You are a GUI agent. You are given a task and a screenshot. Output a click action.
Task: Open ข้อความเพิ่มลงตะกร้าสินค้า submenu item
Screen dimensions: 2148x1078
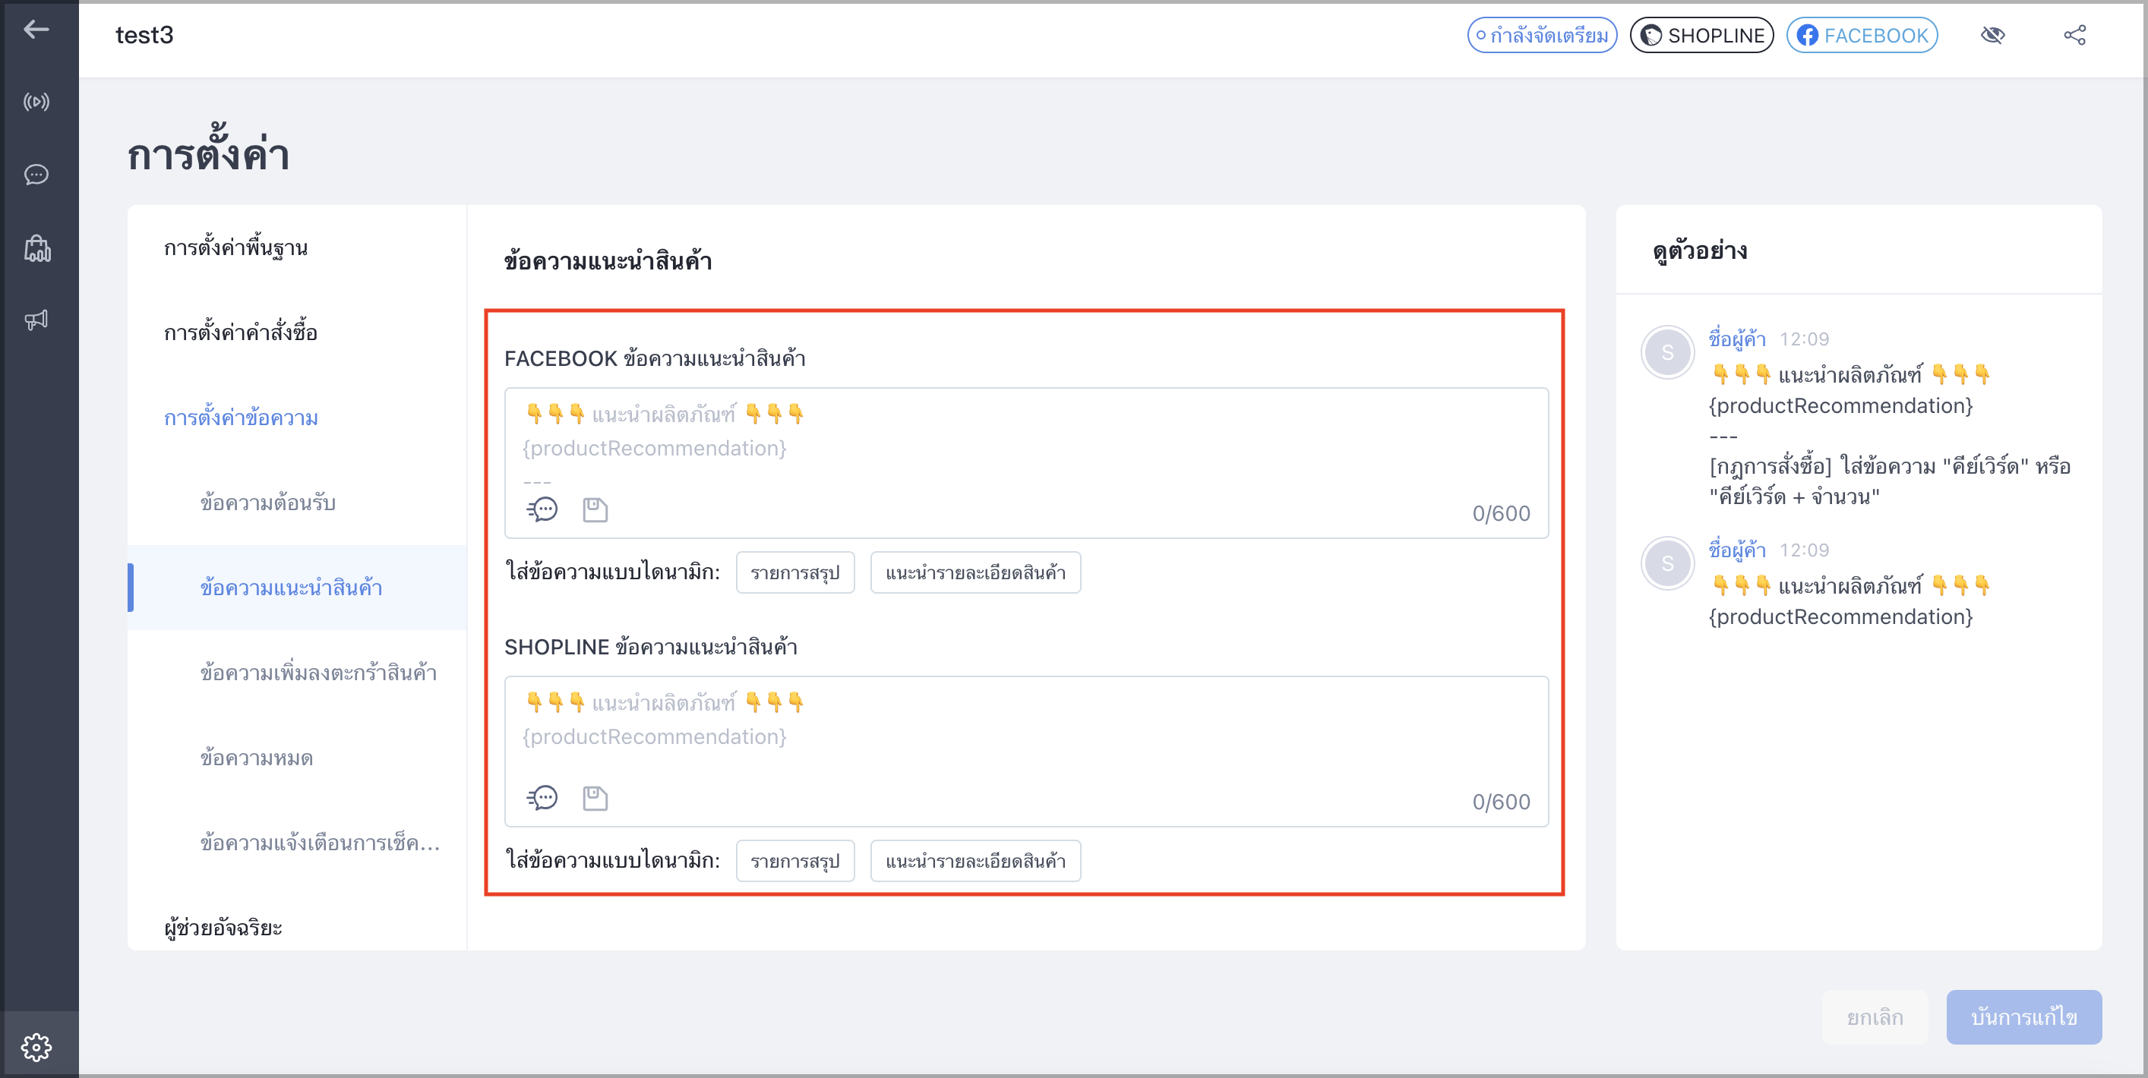318,673
